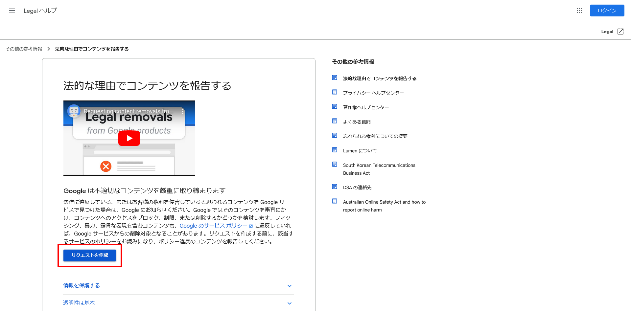Viewport: 631px width, 311px height.
Task: Expand the 透明性は基本 section
Action: (178, 303)
